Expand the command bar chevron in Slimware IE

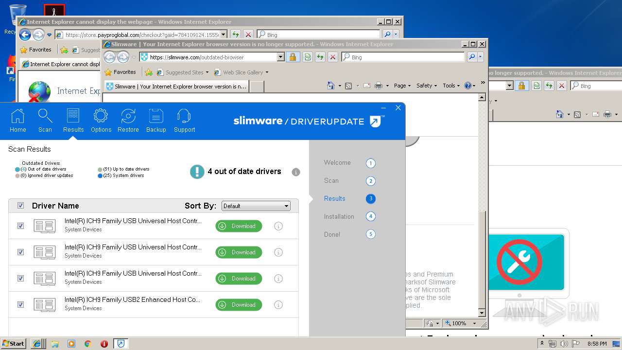point(483,83)
